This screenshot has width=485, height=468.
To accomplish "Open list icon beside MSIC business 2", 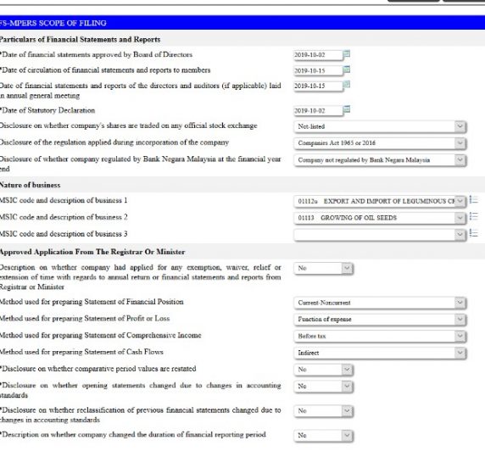I will (x=474, y=216).
